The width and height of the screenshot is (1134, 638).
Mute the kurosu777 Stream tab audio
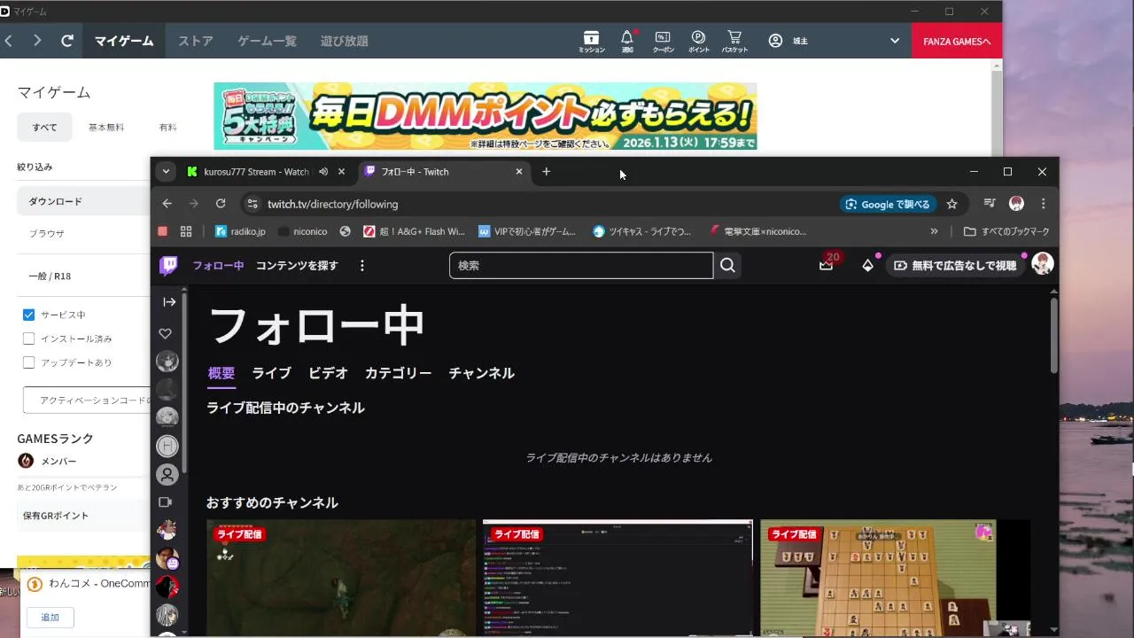click(x=323, y=172)
